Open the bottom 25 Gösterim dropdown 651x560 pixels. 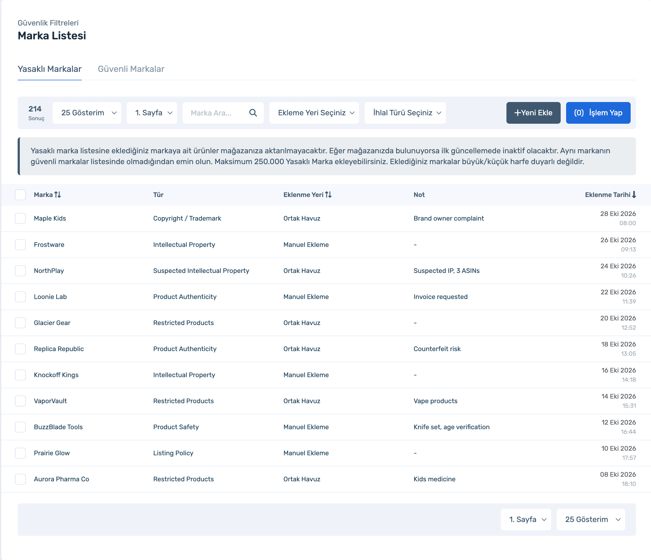pos(591,520)
